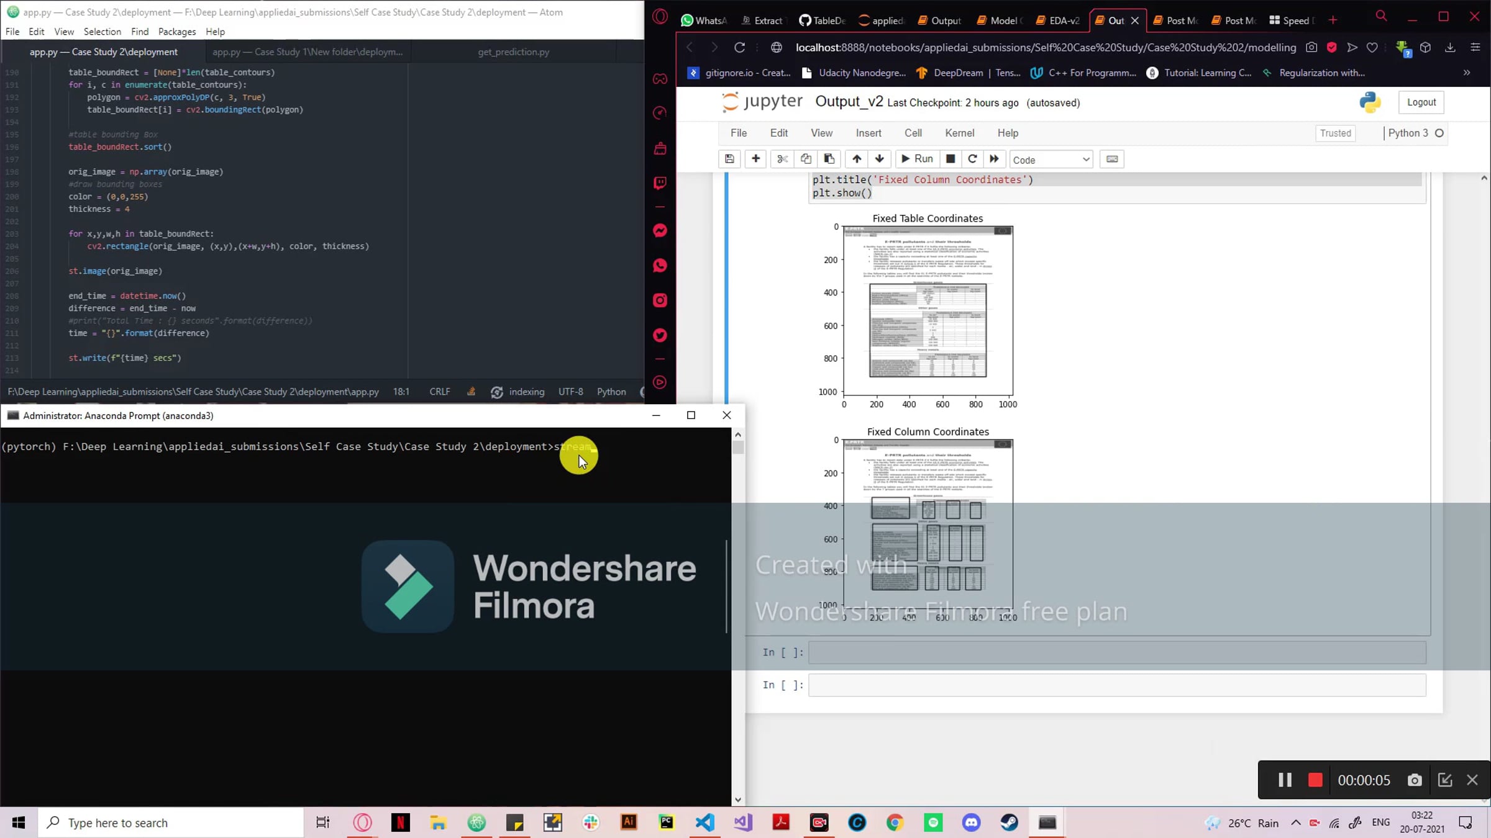Launch Visual Studio Code from taskbar
The image size is (1491, 838).
coord(705,822)
